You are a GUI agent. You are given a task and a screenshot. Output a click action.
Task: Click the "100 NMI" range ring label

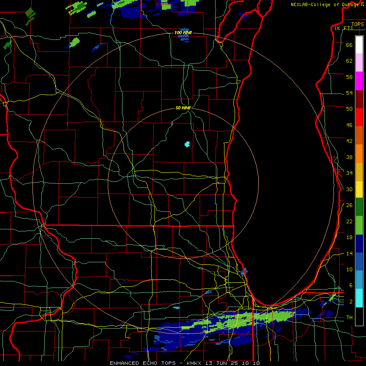183,33
